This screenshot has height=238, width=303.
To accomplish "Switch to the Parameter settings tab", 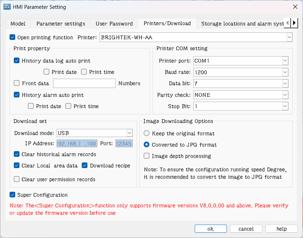I will point(61,24).
